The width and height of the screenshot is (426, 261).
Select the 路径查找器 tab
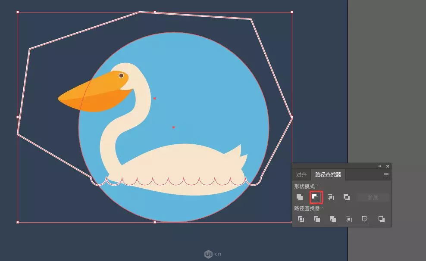click(328, 175)
